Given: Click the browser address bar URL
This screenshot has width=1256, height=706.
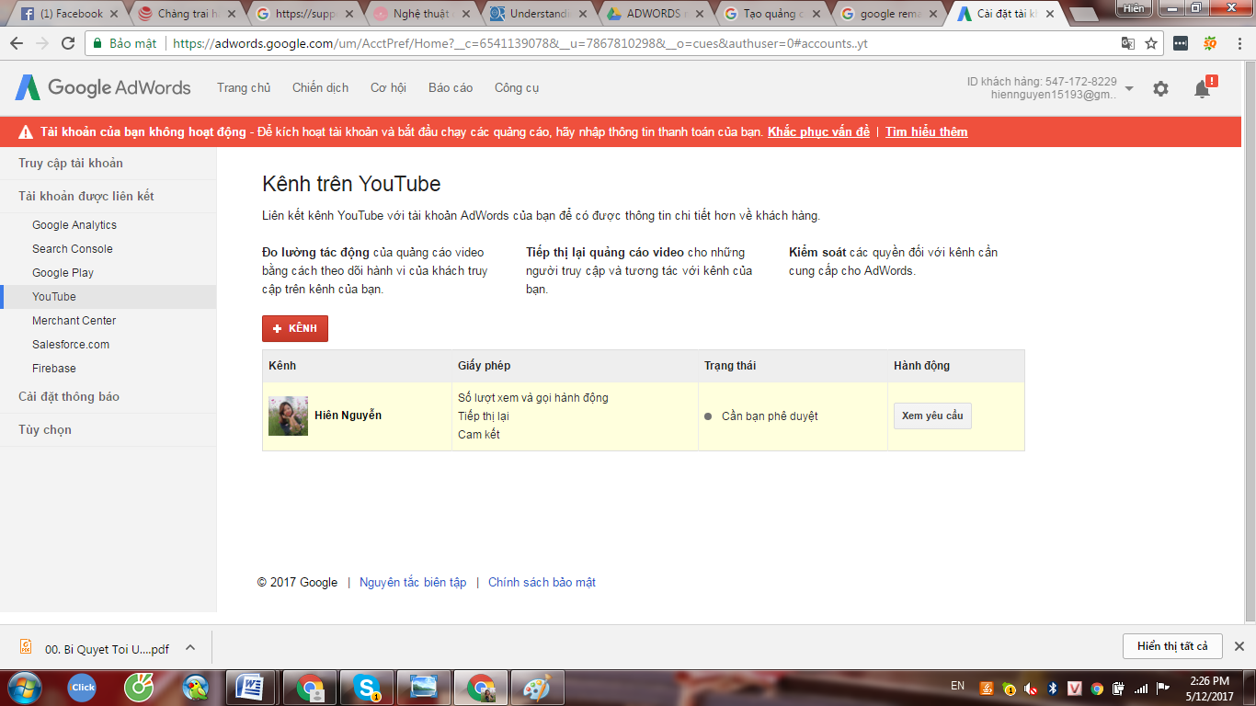Looking at the screenshot, I should click(520, 43).
